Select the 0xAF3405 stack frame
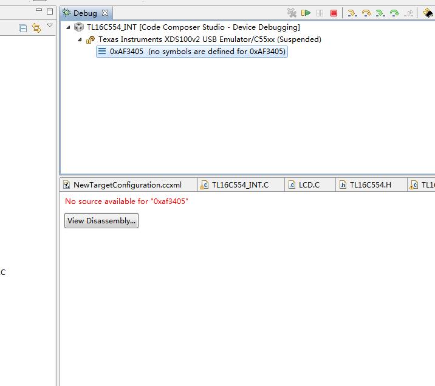 coord(192,52)
